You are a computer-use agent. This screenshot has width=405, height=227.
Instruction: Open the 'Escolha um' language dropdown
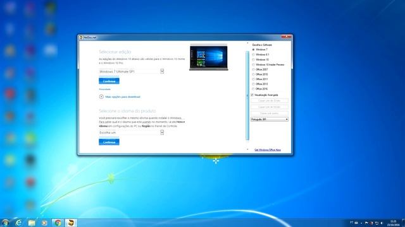click(x=131, y=132)
